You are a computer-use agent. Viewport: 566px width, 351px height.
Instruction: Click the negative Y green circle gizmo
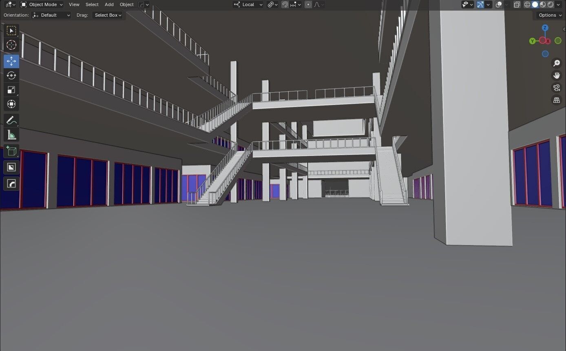pyautogui.click(x=558, y=41)
